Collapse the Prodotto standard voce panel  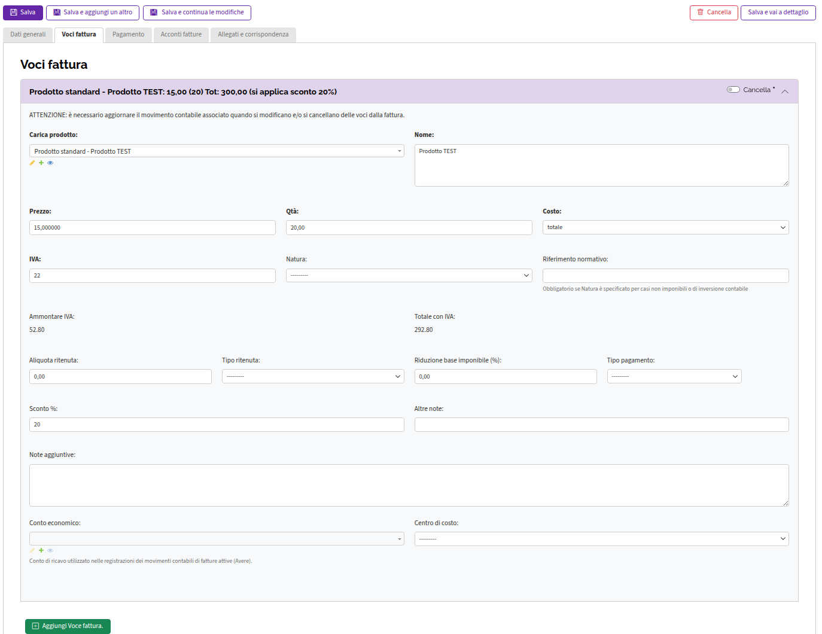[785, 92]
